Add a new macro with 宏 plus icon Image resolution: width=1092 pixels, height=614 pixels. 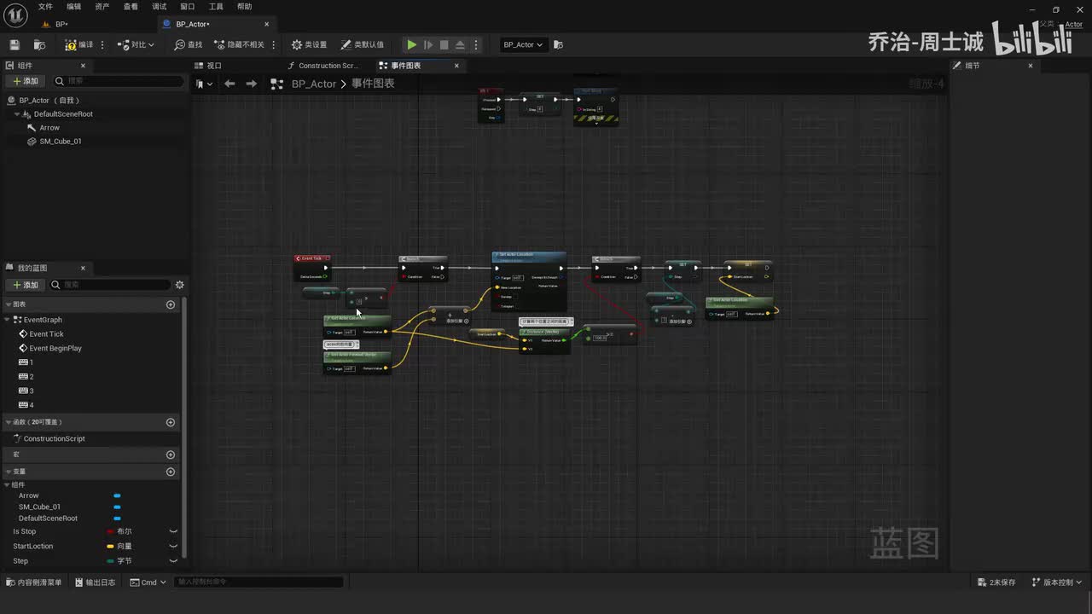click(x=171, y=455)
